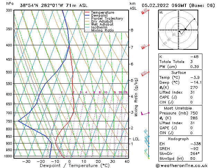Click the magenta wind barb at 700 hPa
Image resolution: width=218 pixels, height=168 pixels.
pyautogui.click(x=145, y=113)
